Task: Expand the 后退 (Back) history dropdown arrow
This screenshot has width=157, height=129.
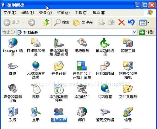Action: [23, 22]
